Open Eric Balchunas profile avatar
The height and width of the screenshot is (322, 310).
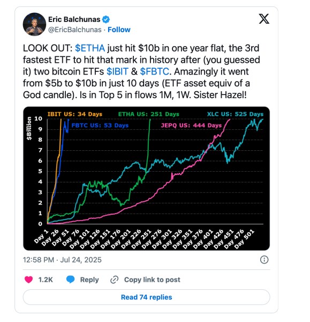click(34, 24)
